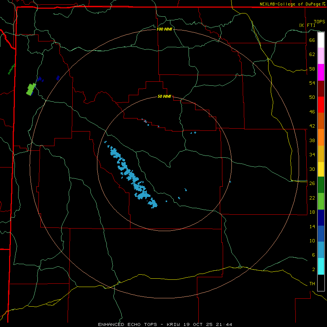Image resolution: width=327 pixels, height=327 pixels.
Task: Pick the dark green legend color band
Action: point(321,185)
